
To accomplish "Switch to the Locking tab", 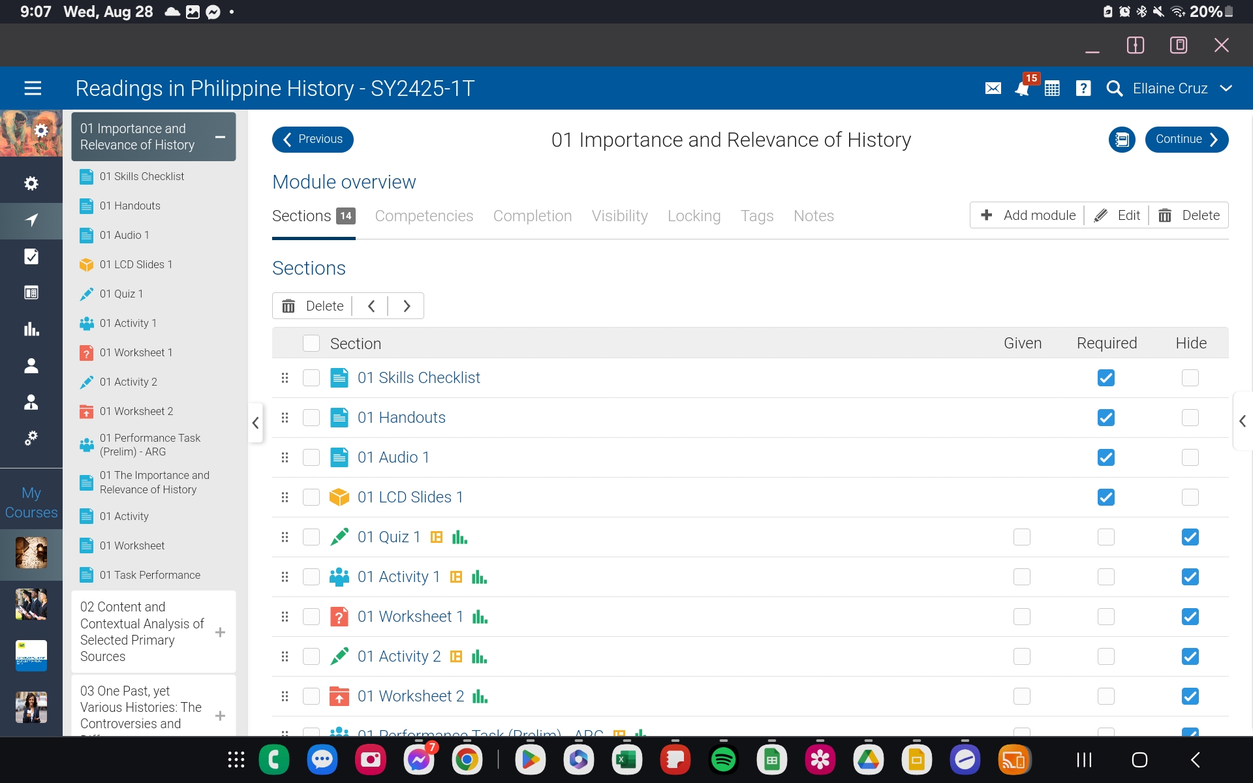I will tap(694, 216).
